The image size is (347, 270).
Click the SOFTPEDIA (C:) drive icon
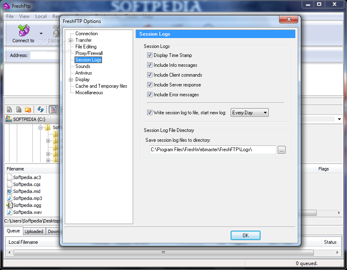[9, 119]
